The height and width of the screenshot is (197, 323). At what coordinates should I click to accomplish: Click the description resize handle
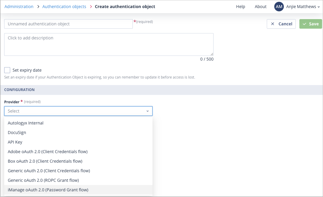click(212, 54)
